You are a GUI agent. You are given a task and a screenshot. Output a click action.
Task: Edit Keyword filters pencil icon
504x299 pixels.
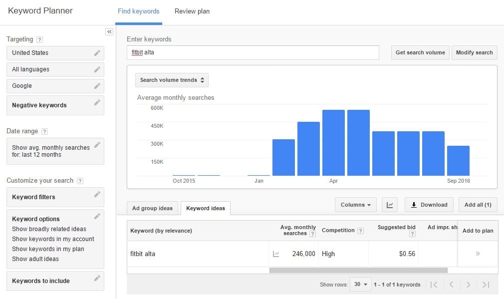tap(97, 195)
